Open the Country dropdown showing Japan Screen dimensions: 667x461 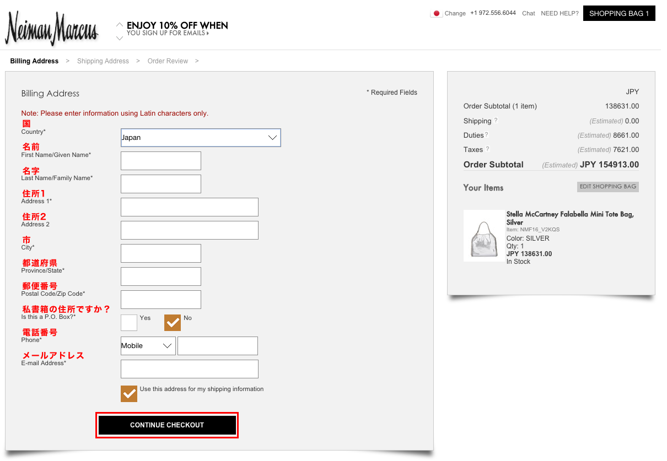point(201,138)
